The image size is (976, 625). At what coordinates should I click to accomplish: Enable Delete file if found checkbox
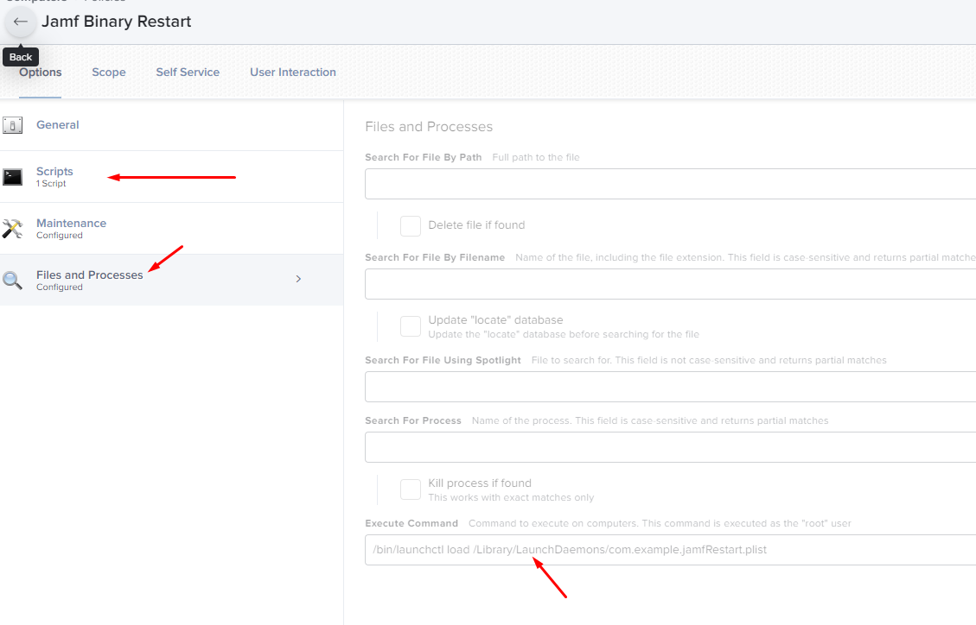(x=410, y=225)
